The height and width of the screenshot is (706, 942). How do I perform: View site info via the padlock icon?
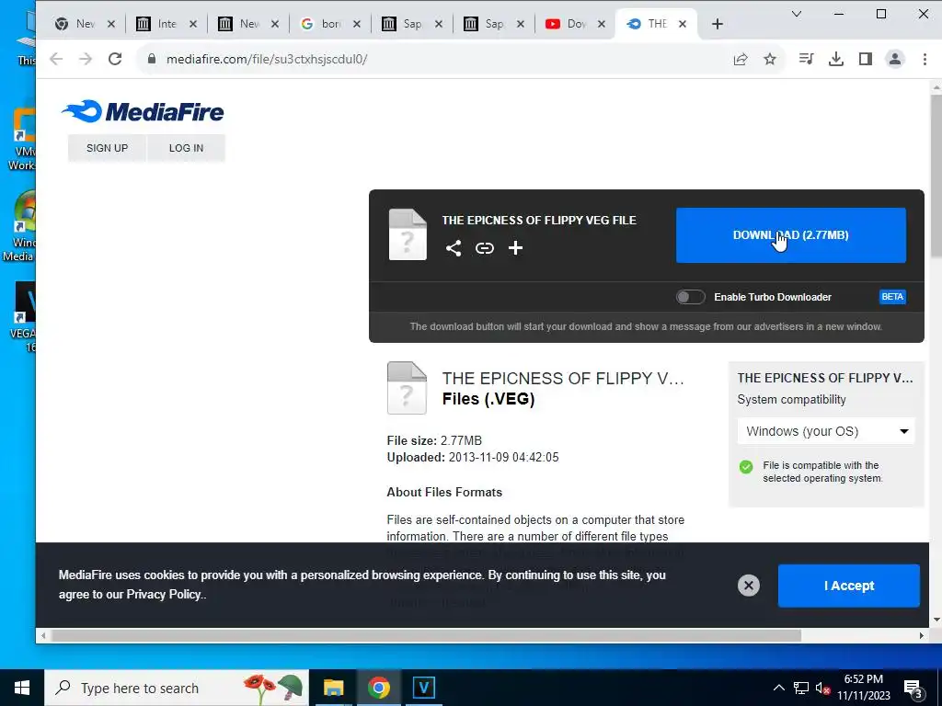[x=152, y=59]
